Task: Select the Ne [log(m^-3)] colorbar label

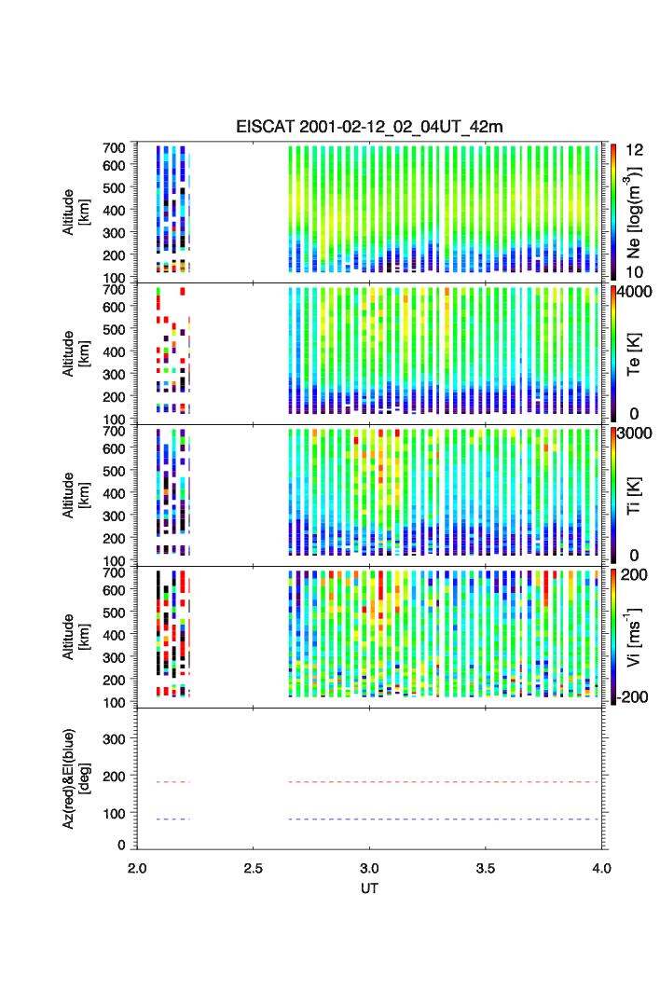Action: point(637,211)
